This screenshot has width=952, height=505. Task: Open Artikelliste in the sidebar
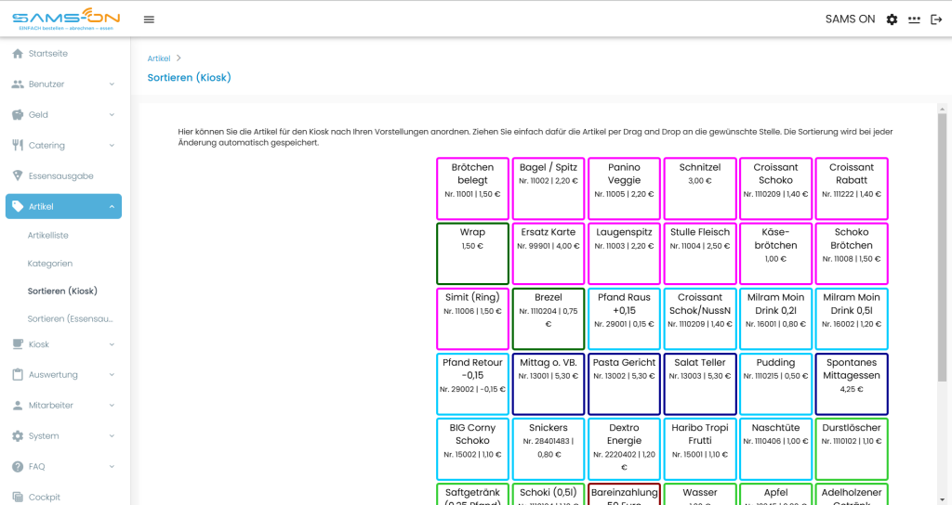48,235
